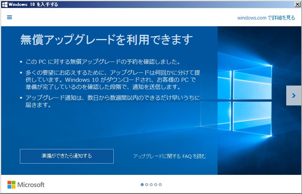Select the fifth page indicator dot

pyautogui.click(x=160, y=185)
